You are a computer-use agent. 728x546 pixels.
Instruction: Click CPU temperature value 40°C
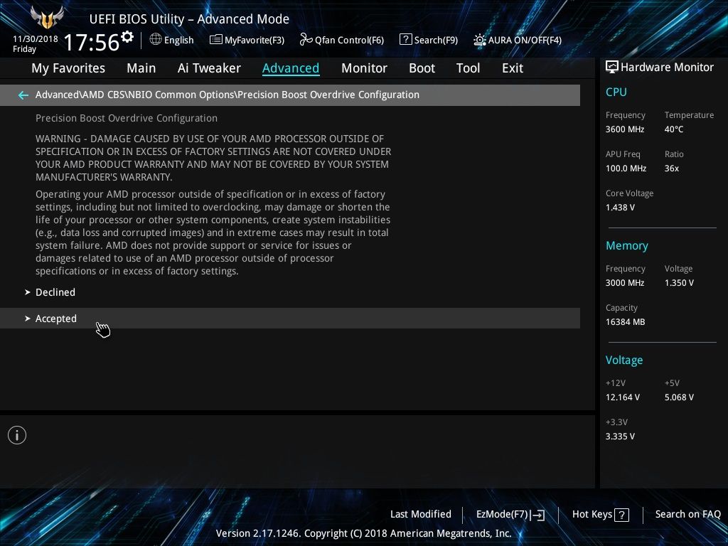click(x=674, y=129)
